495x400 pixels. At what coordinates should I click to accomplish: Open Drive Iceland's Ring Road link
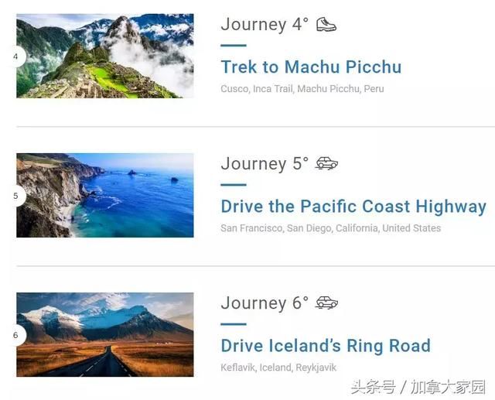click(x=326, y=345)
